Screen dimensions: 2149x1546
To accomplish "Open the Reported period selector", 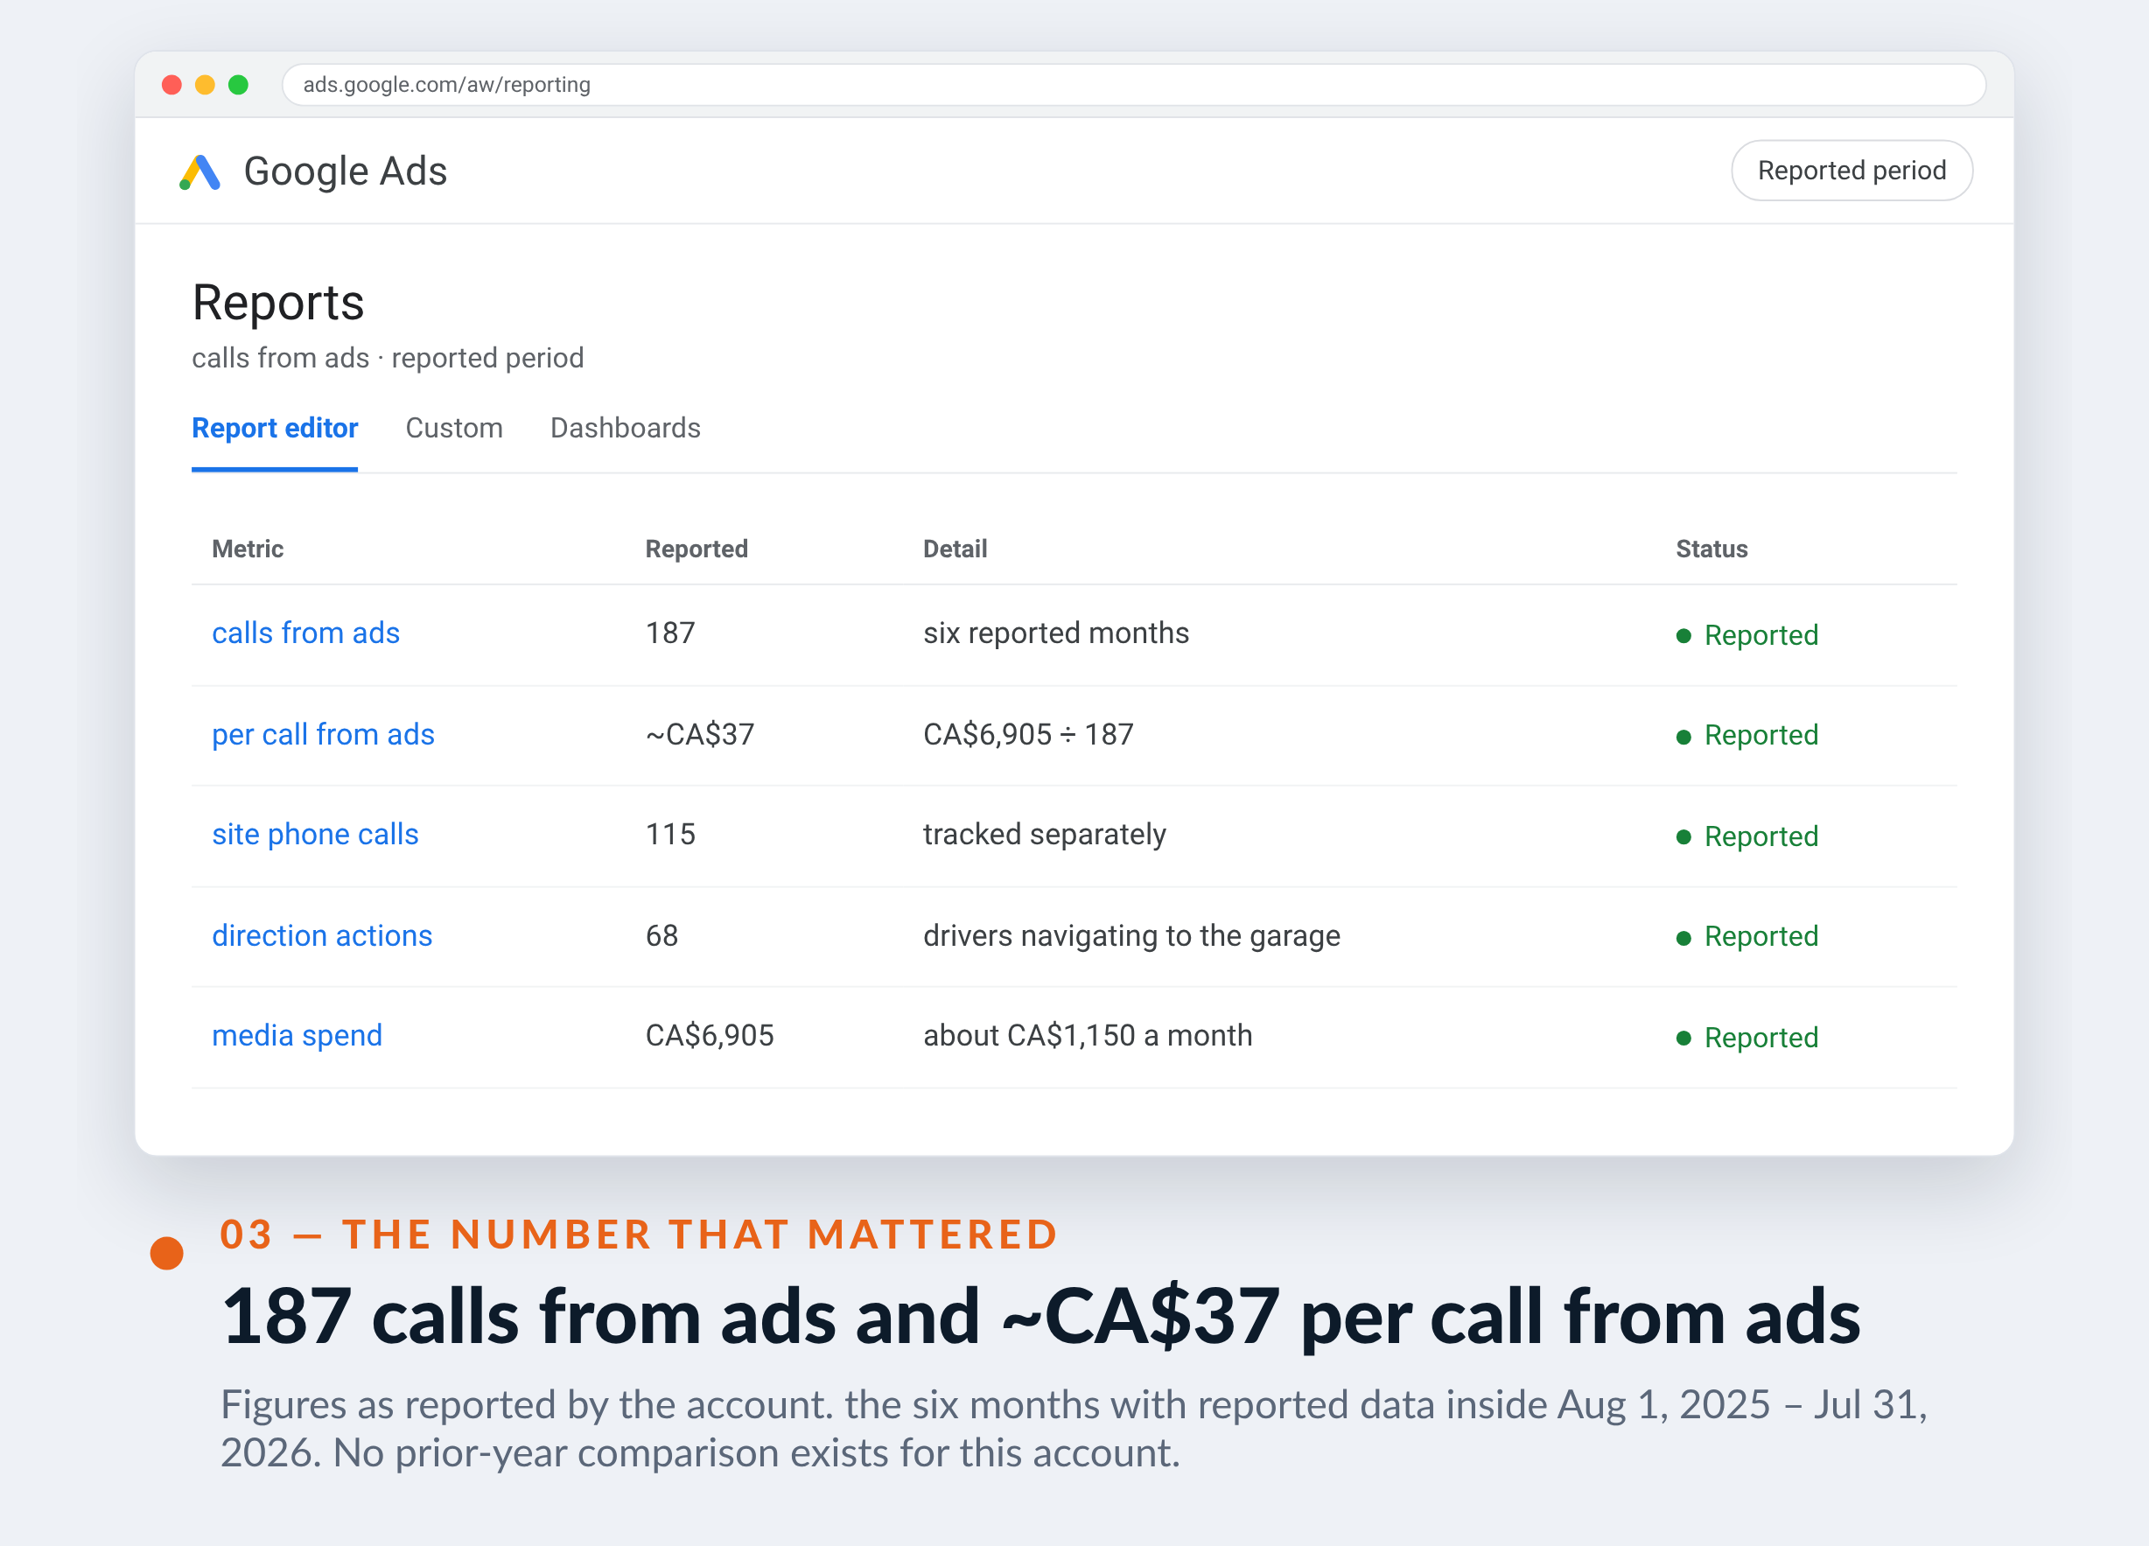I will click(x=1851, y=171).
